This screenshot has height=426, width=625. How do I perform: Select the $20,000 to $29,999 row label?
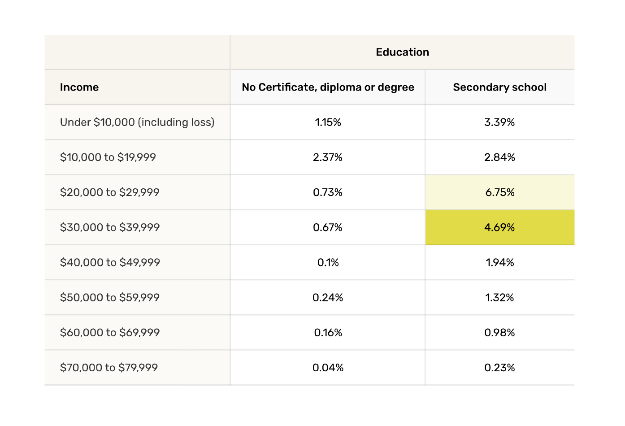tap(110, 192)
